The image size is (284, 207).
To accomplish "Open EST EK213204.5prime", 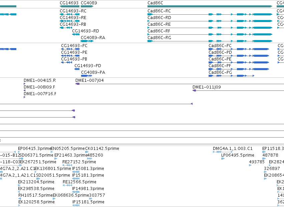I will tap(36, 182).
